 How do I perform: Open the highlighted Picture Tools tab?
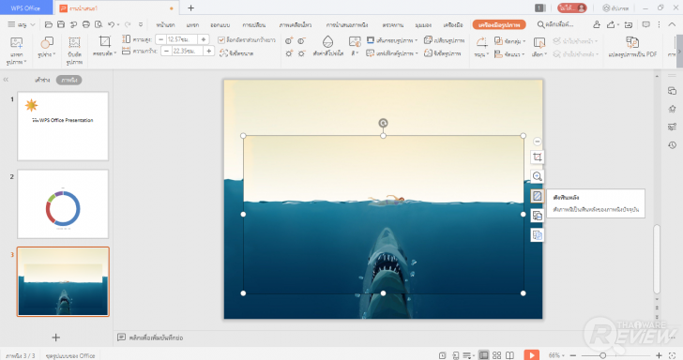pyautogui.click(x=499, y=24)
